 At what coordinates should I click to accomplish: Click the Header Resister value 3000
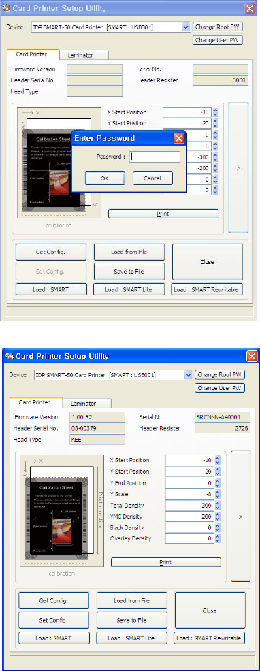220,80
